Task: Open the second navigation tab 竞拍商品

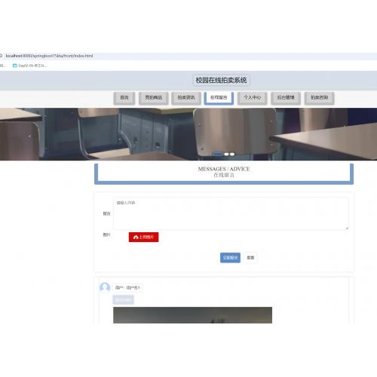Action: click(x=154, y=98)
